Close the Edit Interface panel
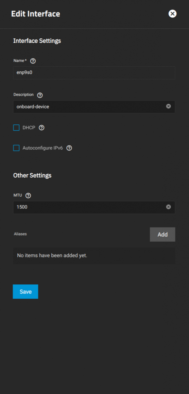 (x=172, y=13)
